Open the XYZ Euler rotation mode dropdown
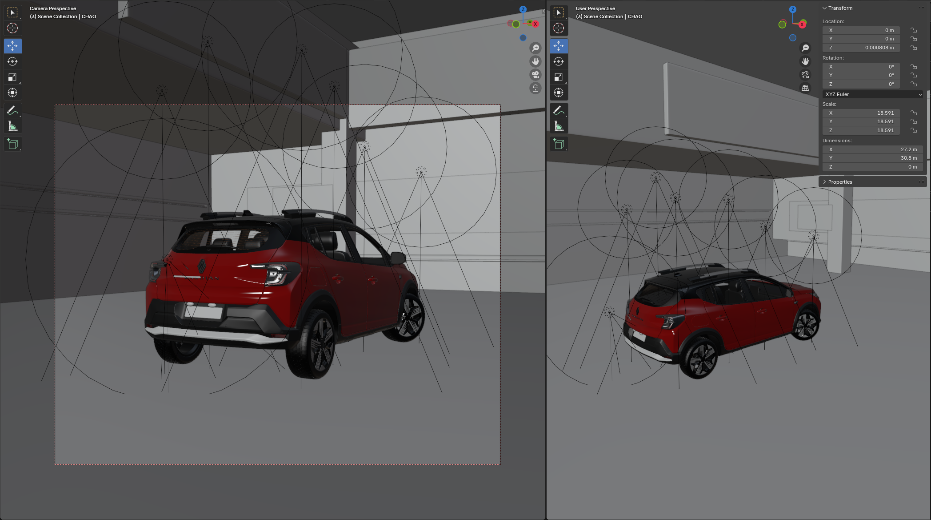This screenshot has height=520, width=931. [873, 94]
